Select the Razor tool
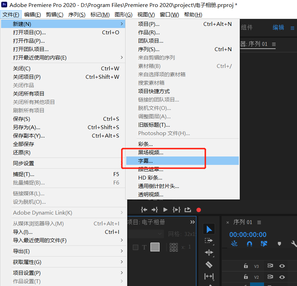The height and width of the screenshot is (286, 297). [x=209, y=264]
